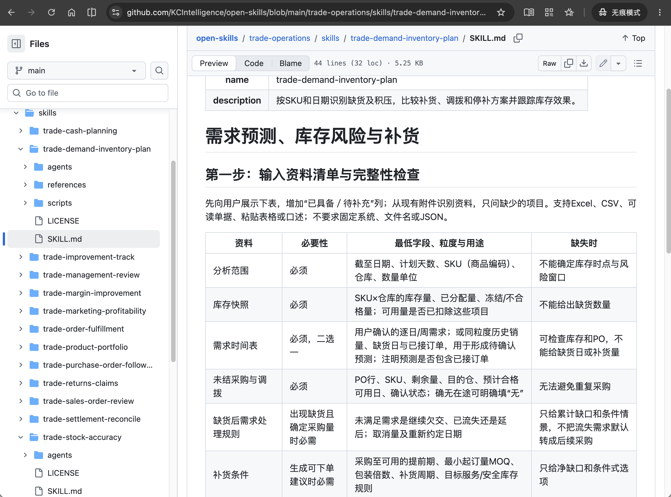This screenshot has width=671, height=497.
Task: Reload the page with the refresh icon
Action: click(51, 12)
